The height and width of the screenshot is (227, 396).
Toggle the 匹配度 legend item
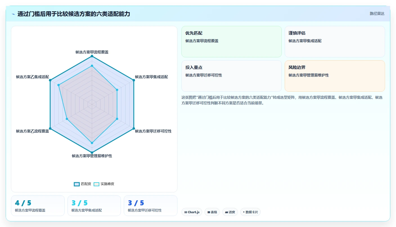[82, 184]
